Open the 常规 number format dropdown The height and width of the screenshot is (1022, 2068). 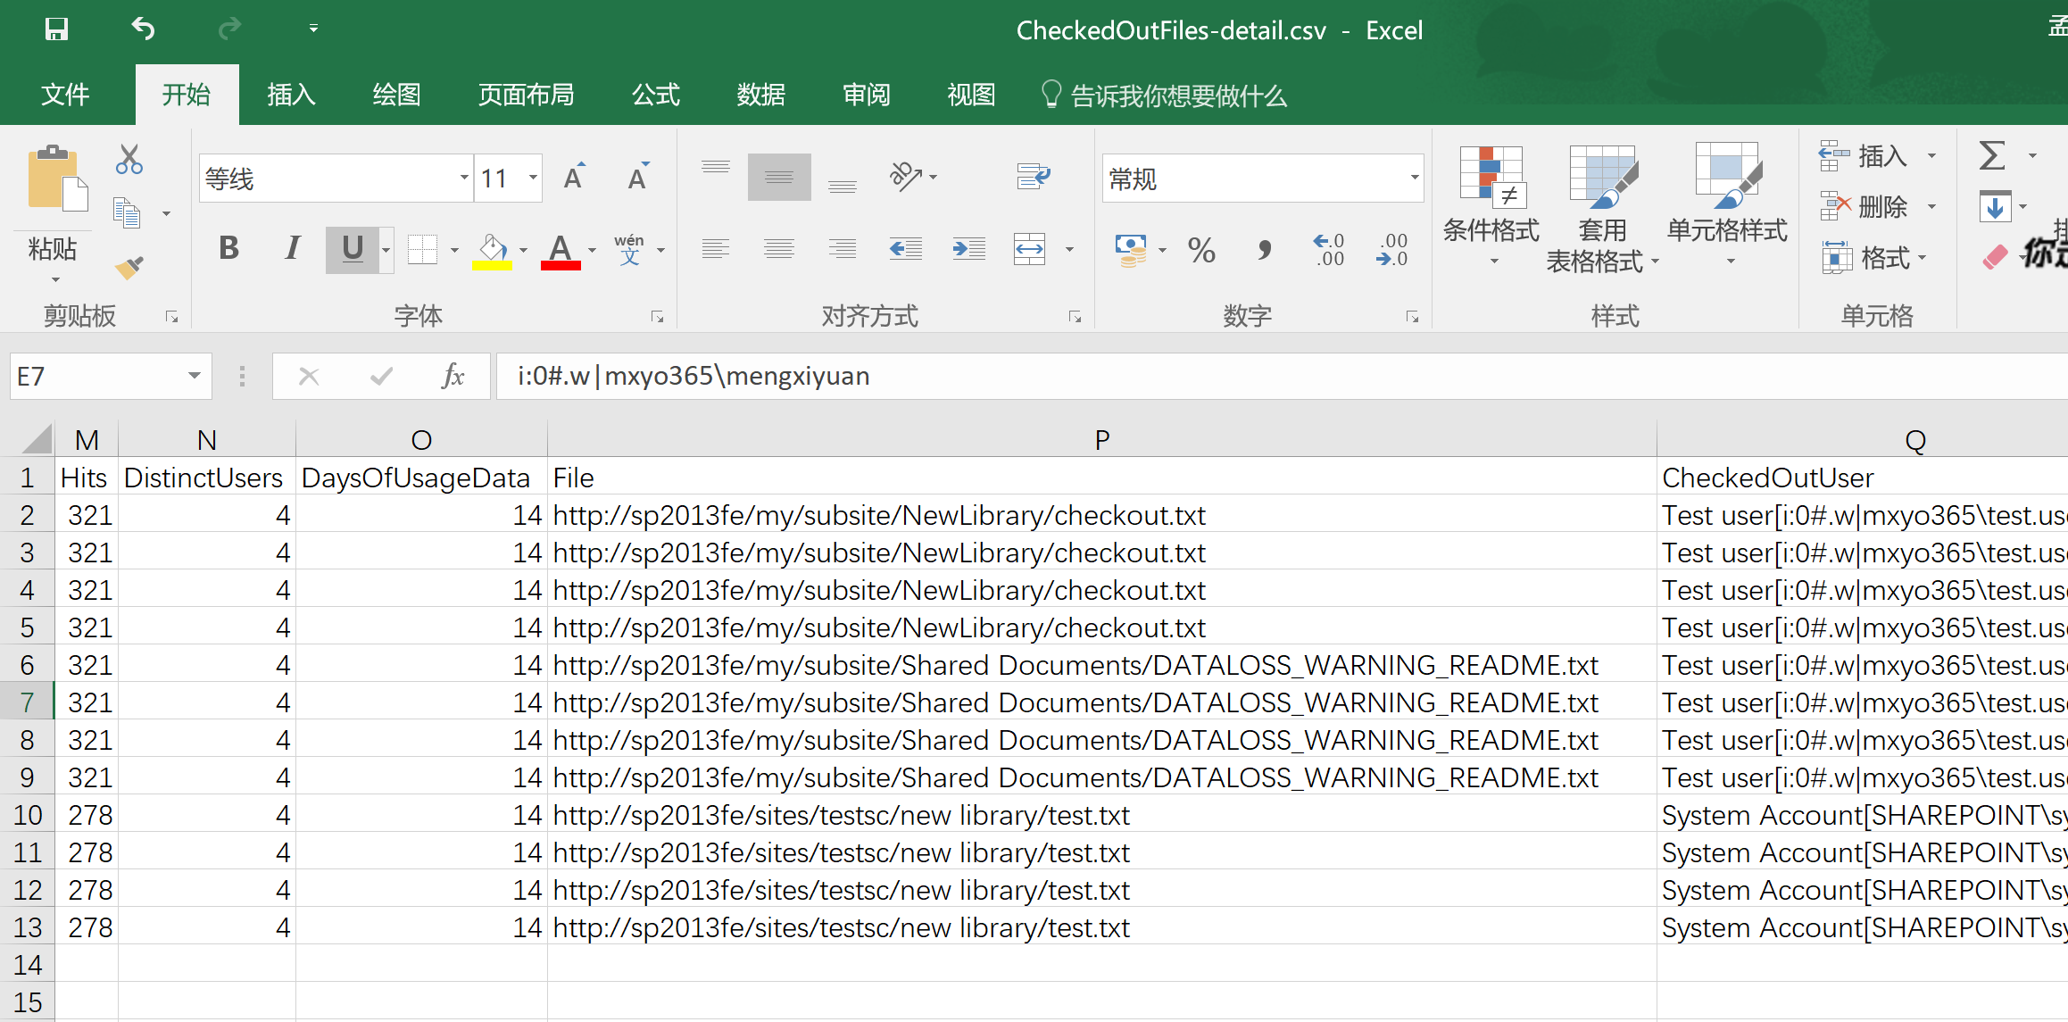pos(1415,178)
